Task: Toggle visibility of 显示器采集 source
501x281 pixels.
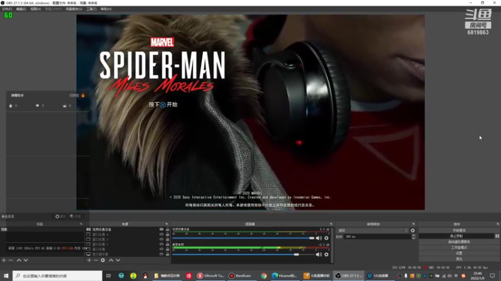Action: (162, 254)
